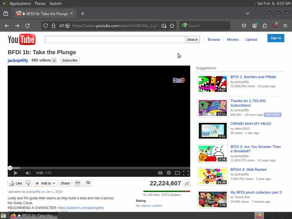This screenshot has height=219, width=292.
Task: Click the YouTube Search button
Action: (192, 39)
